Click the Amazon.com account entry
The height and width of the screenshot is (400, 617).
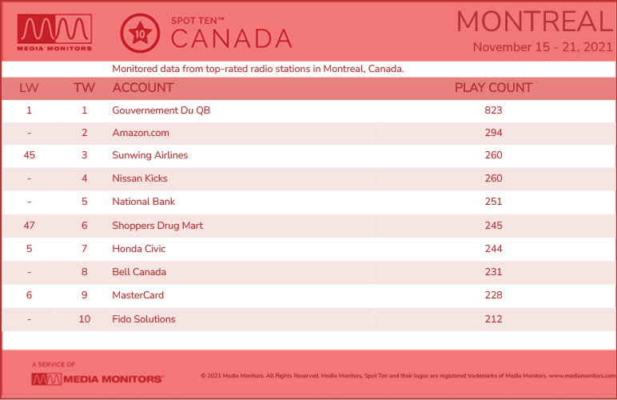[x=141, y=133]
